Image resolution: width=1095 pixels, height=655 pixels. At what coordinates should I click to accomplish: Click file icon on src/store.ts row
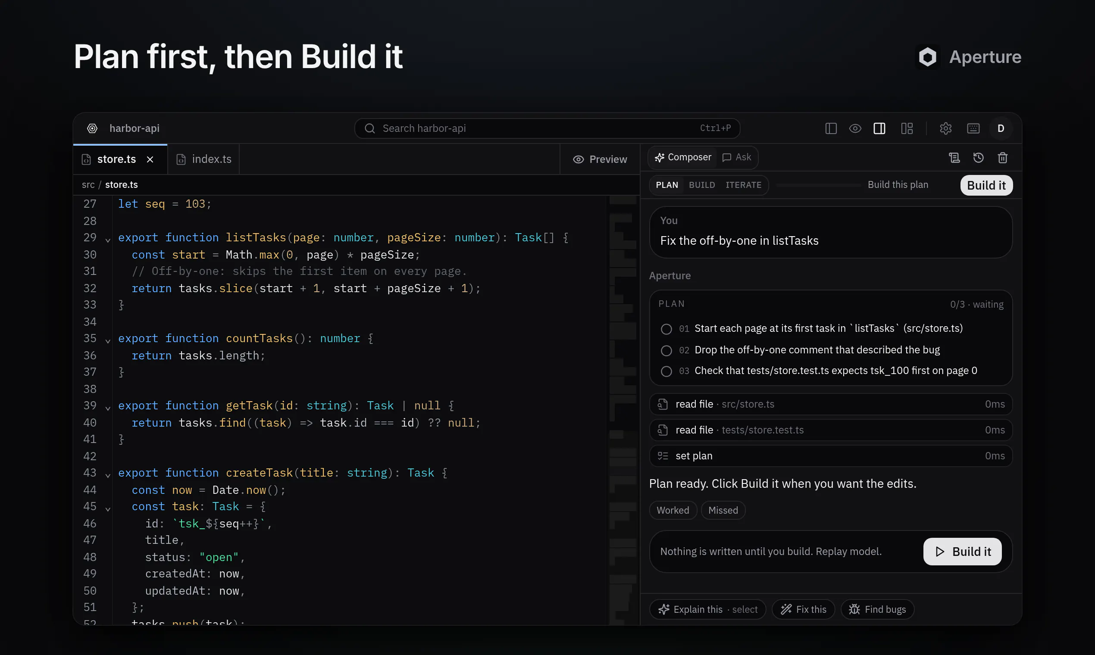coord(663,404)
